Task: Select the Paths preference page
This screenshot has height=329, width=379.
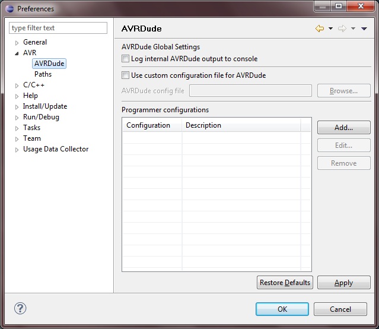Action: click(x=43, y=74)
